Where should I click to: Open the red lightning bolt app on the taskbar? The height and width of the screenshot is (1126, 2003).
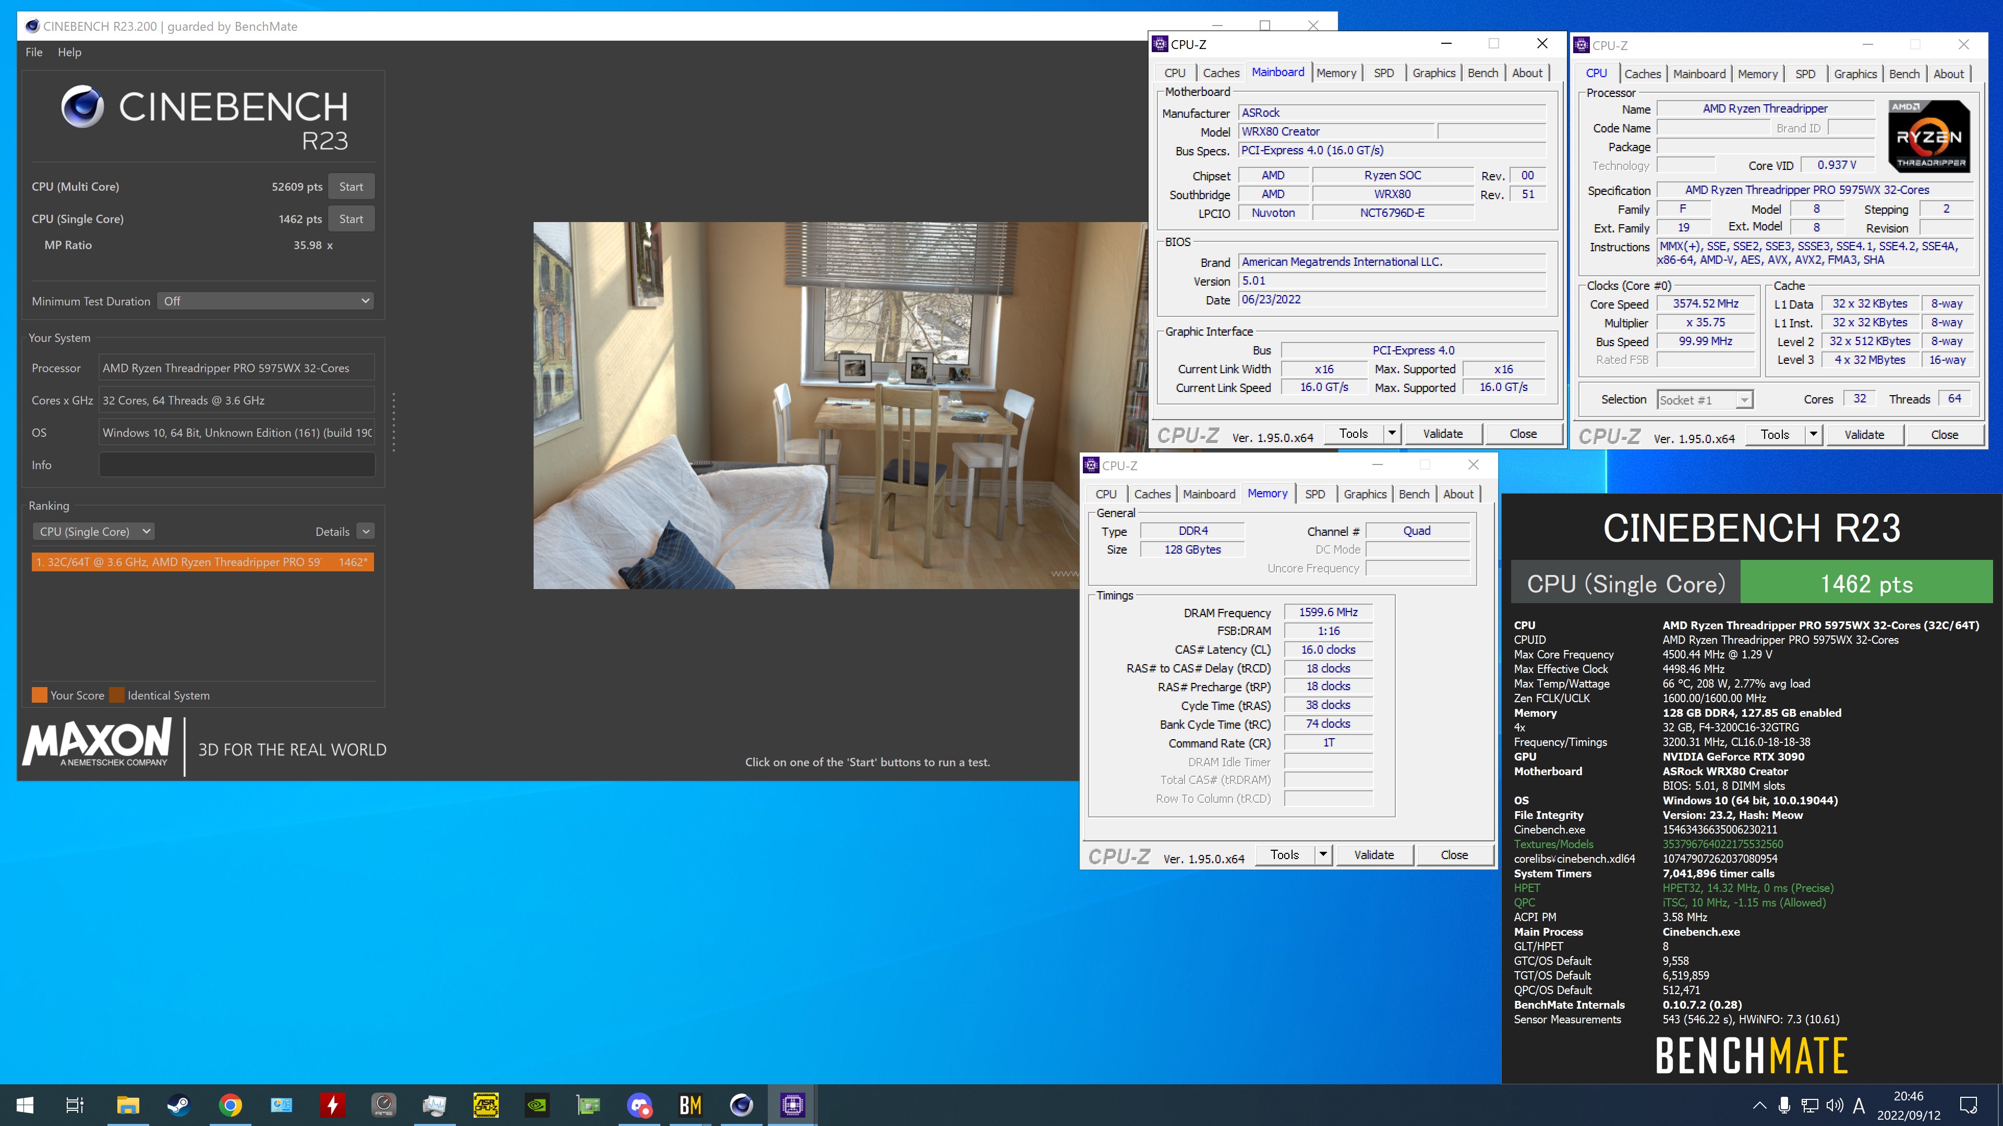pyautogui.click(x=333, y=1104)
